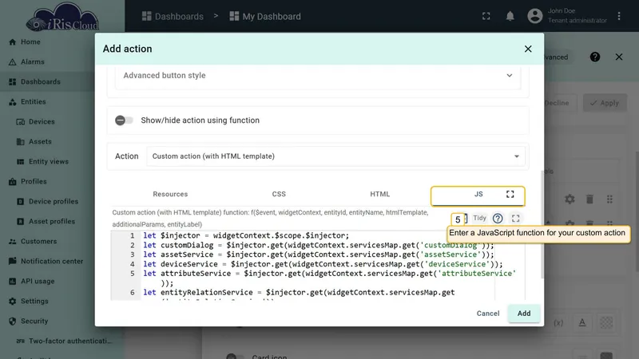Open help icon in widget editor header
The width and height of the screenshot is (639, 359).
(594, 57)
